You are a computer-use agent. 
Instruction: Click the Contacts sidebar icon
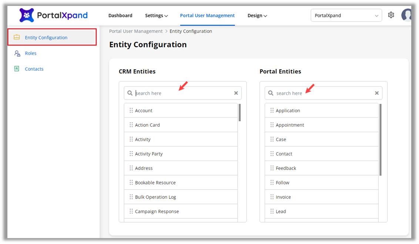[17, 69]
